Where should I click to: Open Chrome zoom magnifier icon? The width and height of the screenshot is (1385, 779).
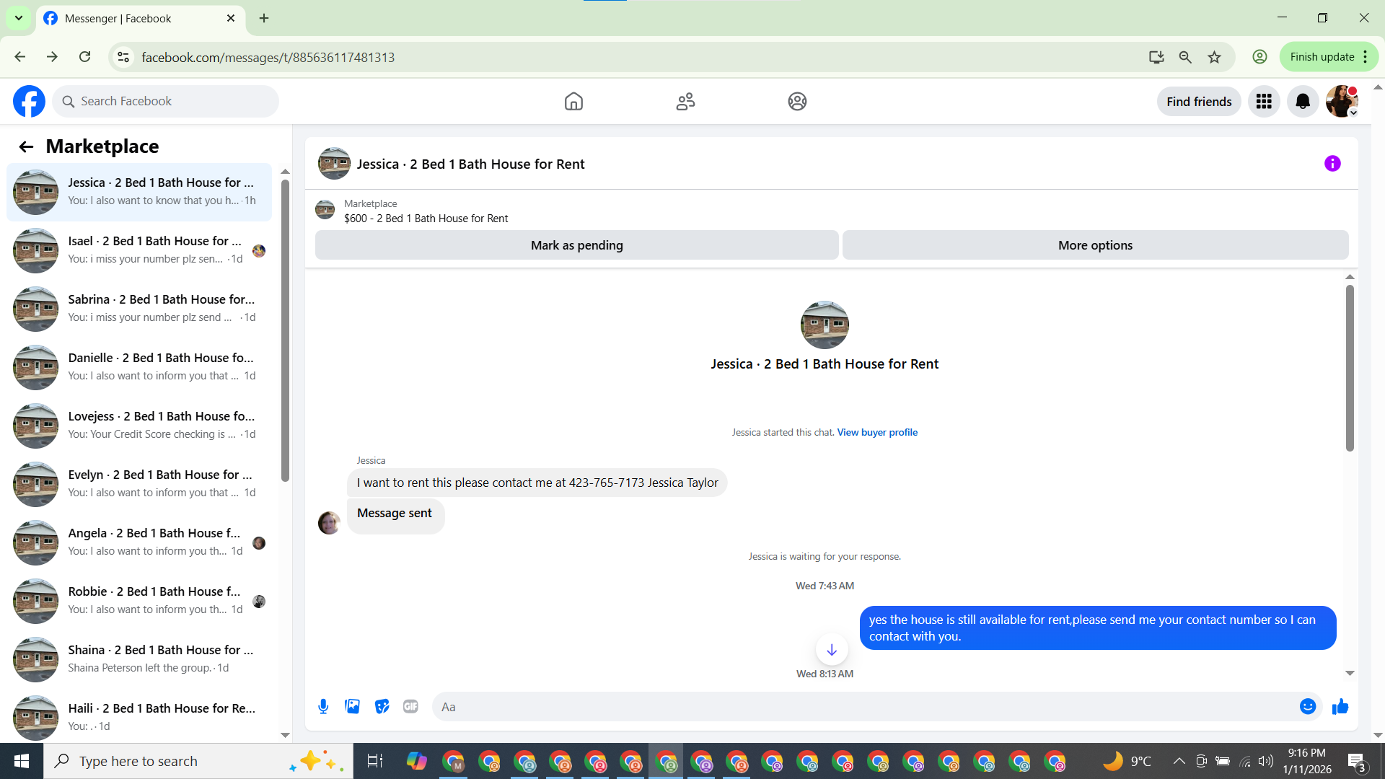point(1185,57)
